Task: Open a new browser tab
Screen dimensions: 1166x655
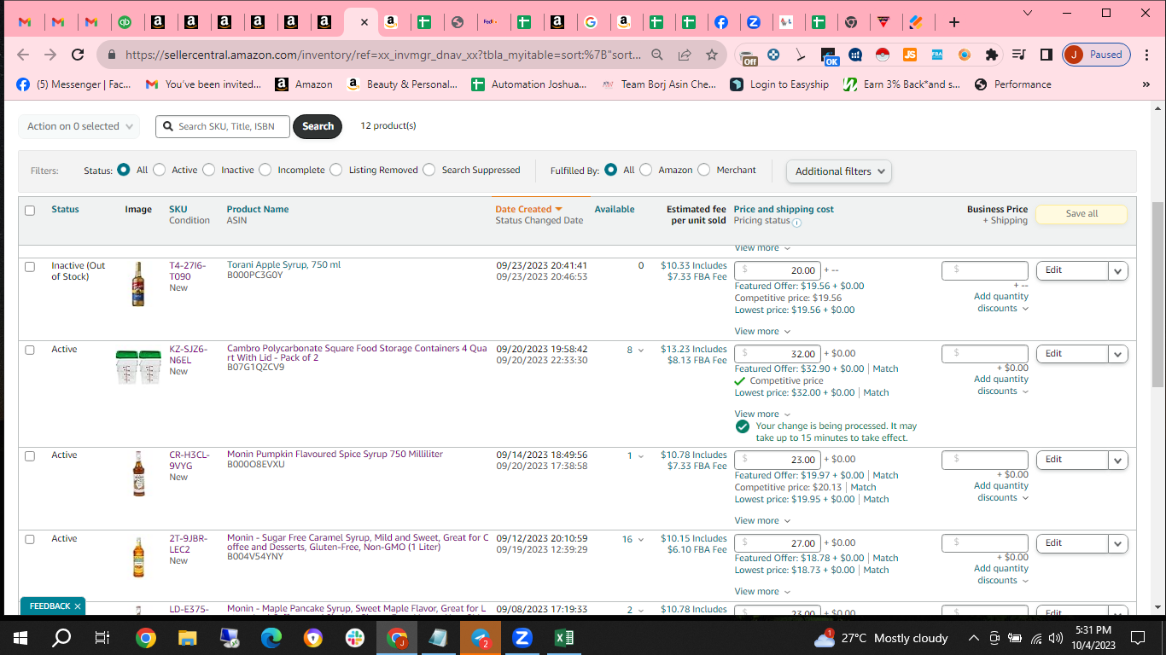Action: tap(954, 22)
